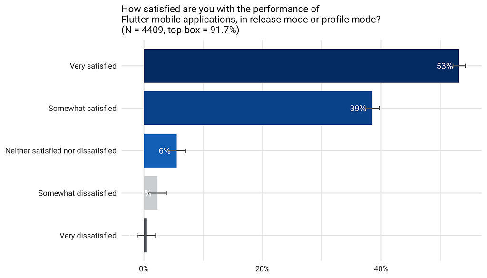Click the 6% value label
487x278 pixels.
coord(165,151)
